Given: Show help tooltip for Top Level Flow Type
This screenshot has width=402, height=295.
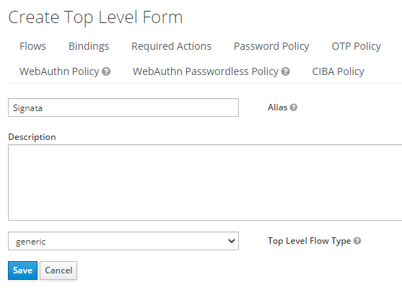Looking at the screenshot, I should click(357, 241).
